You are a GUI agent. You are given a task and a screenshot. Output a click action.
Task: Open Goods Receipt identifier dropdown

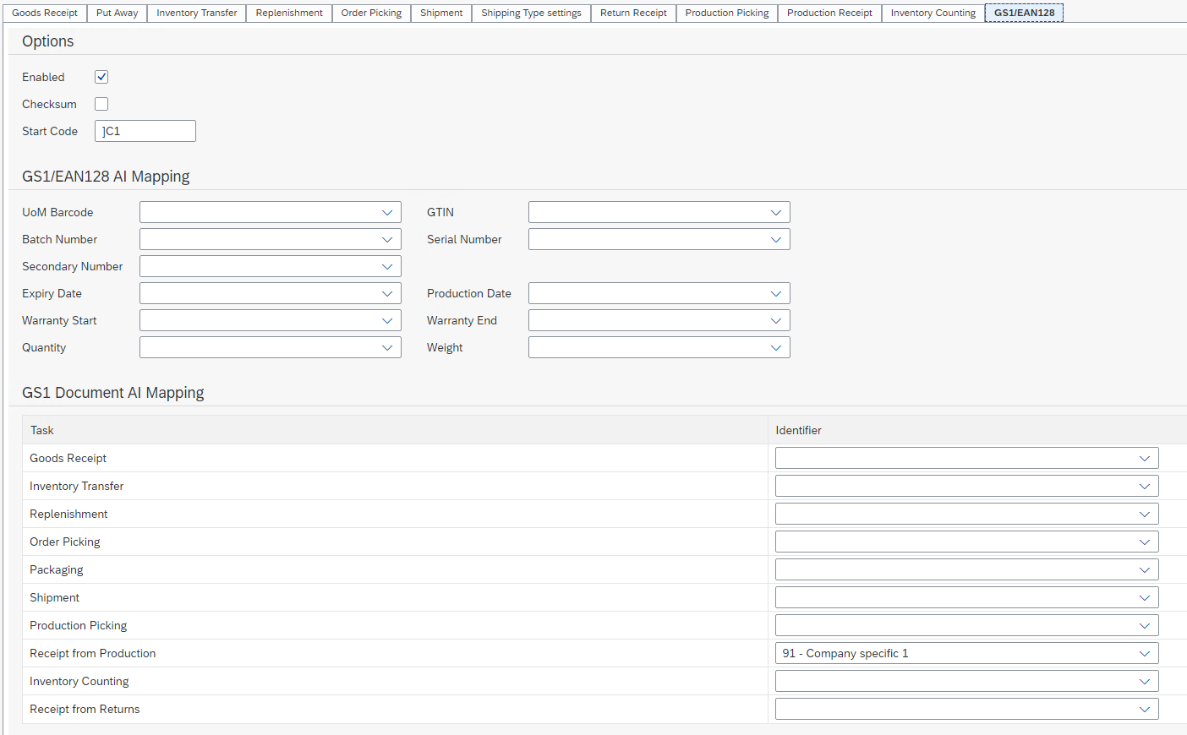[x=966, y=458]
